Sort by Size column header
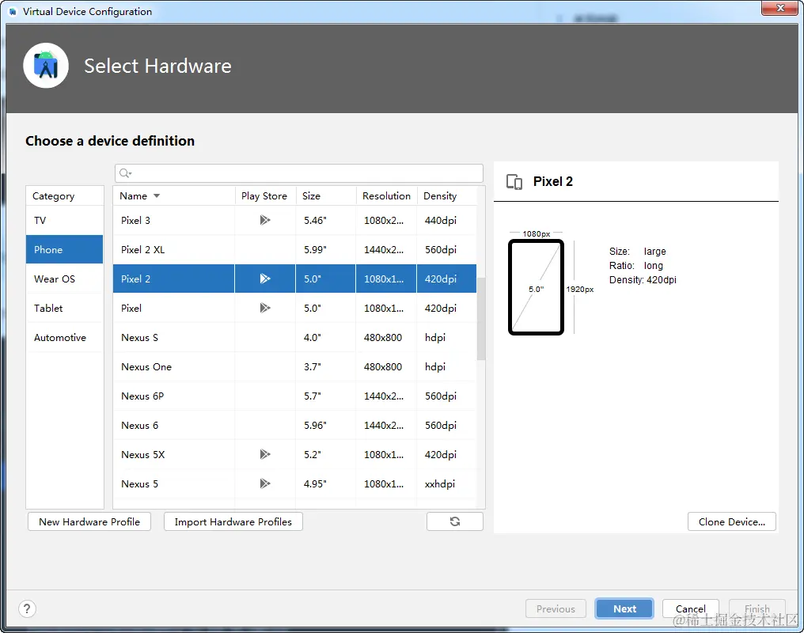Viewport: 804px width, 633px height. click(325, 195)
